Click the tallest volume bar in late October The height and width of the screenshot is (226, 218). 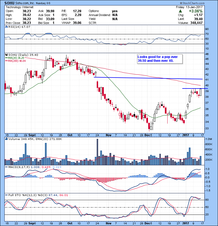click(x=97, y=152)
